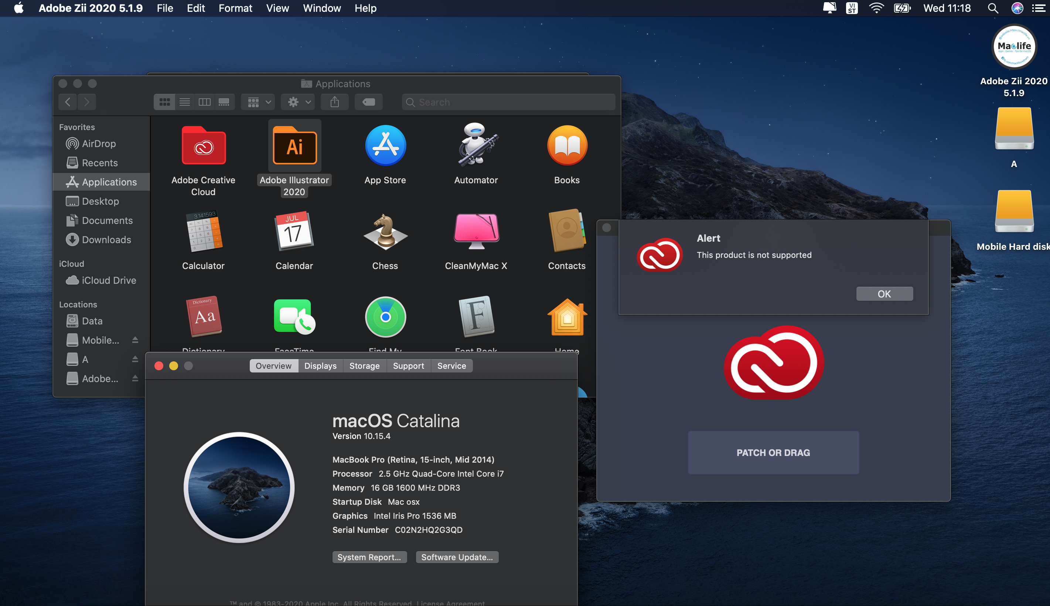Eject drive A in Finder sidebar
Screen dimensions: 1050x606
coord(135,359)
